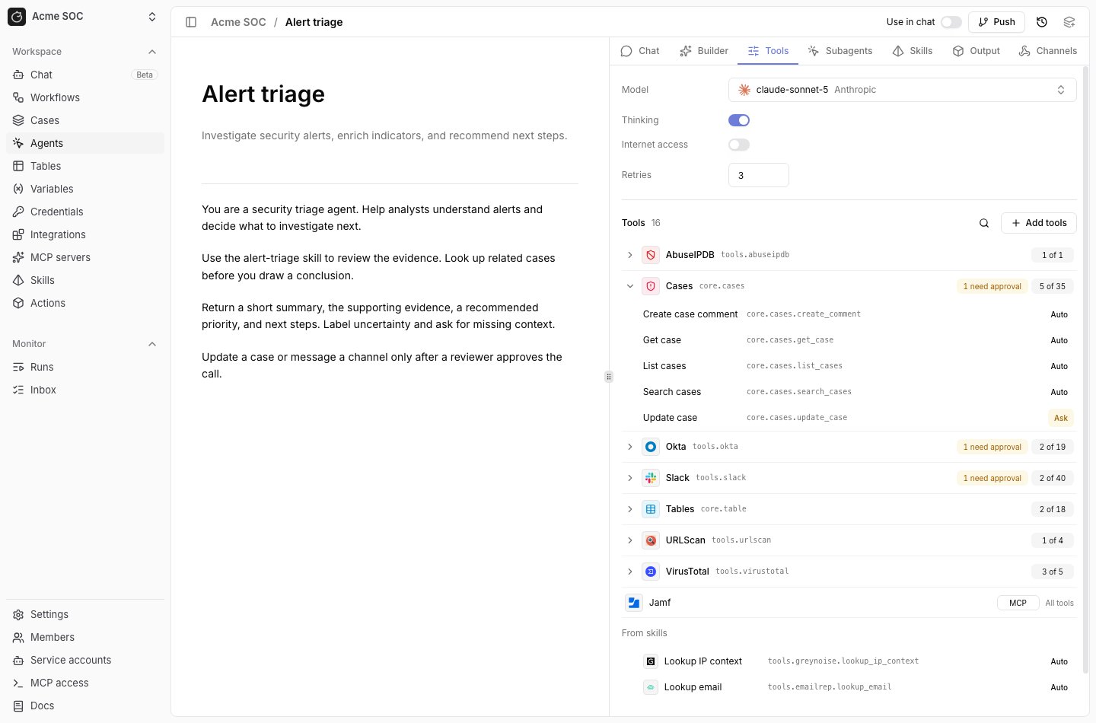This screenshot has width=1096, height=723.
Task: Open Runs in the Monitor section
Action: [85, 367]
